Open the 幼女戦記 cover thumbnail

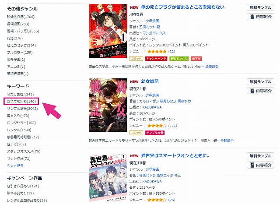click(108, 105)
